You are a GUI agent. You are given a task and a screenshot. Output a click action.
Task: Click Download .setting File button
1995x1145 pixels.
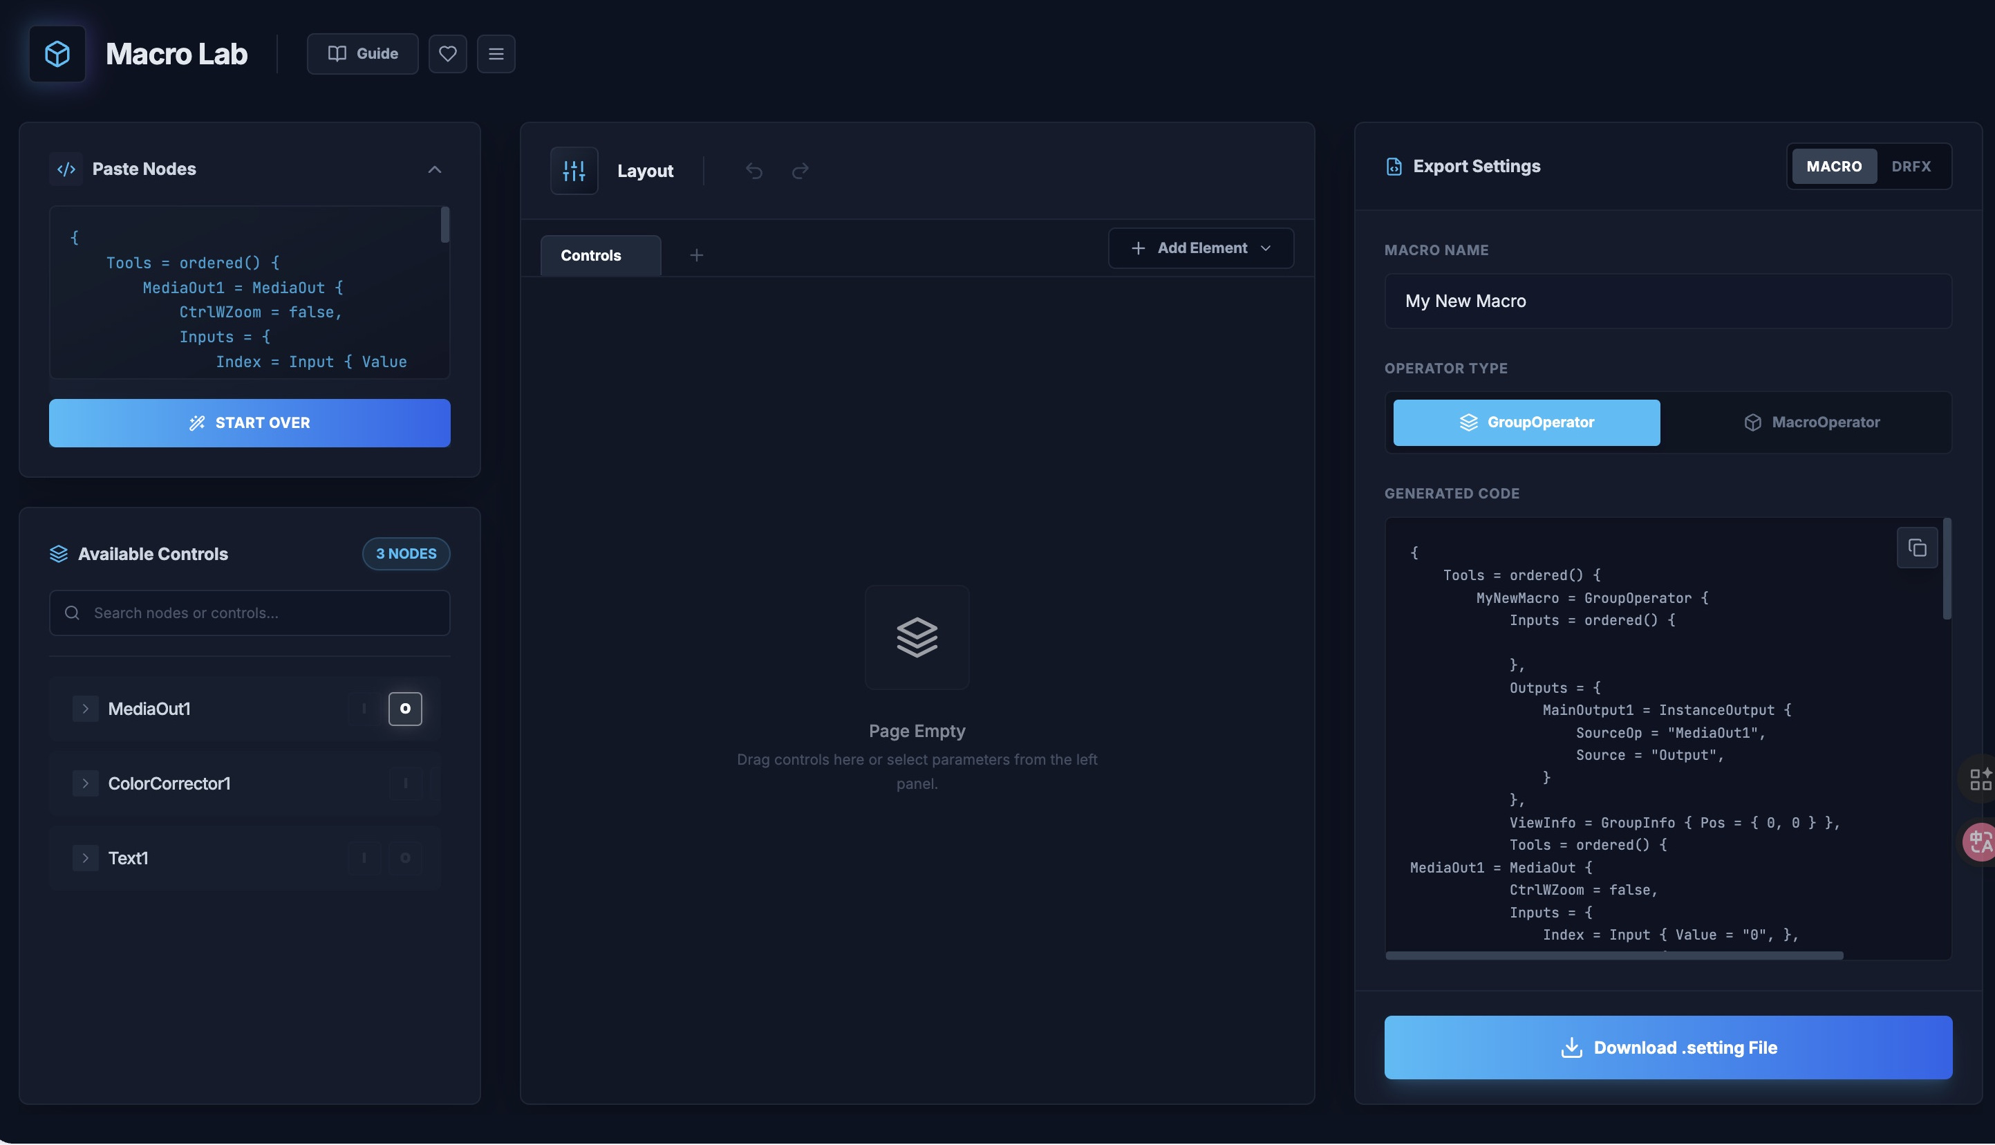[x=1668, y=1048]
